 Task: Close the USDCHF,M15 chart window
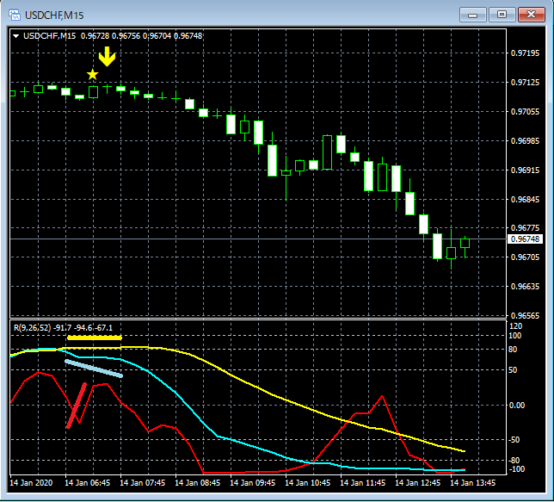pos(531,15)
